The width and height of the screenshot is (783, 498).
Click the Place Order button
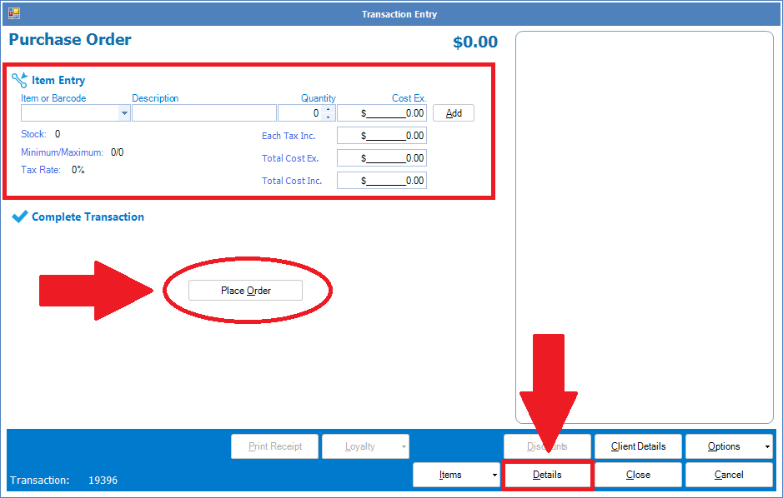[245, 291]
